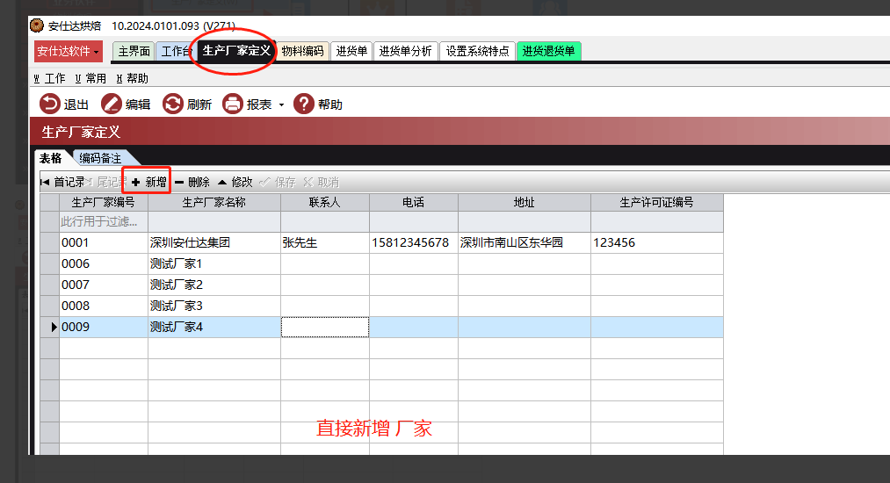Open the 进货单 tab

351,52
